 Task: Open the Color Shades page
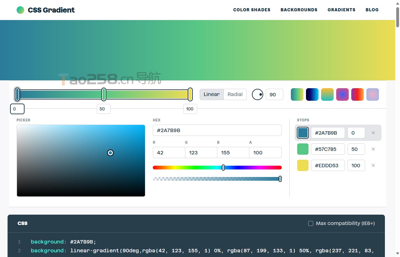tap(252, 10)
